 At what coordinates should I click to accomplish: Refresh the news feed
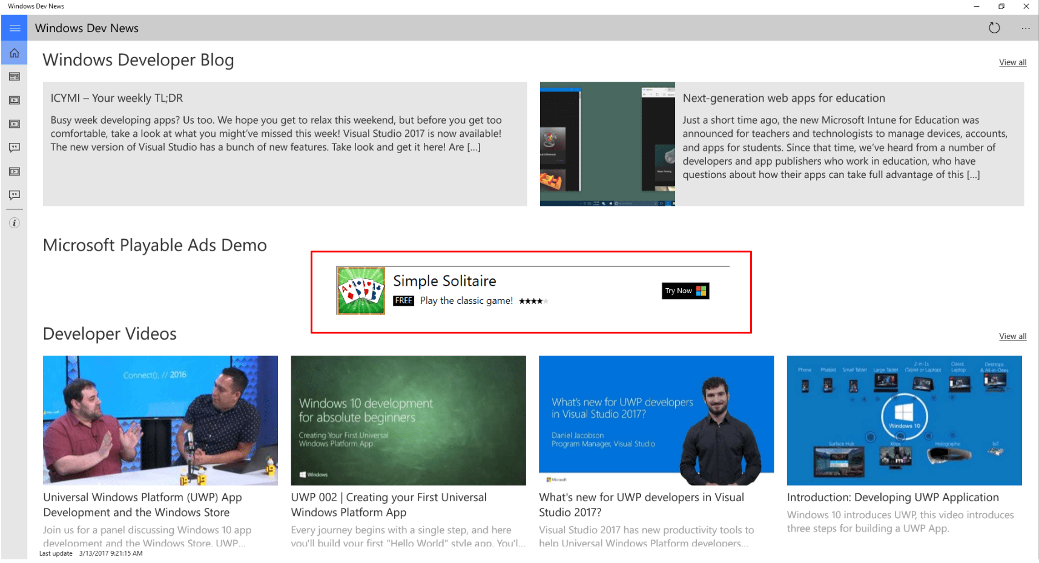click(994, 28)
